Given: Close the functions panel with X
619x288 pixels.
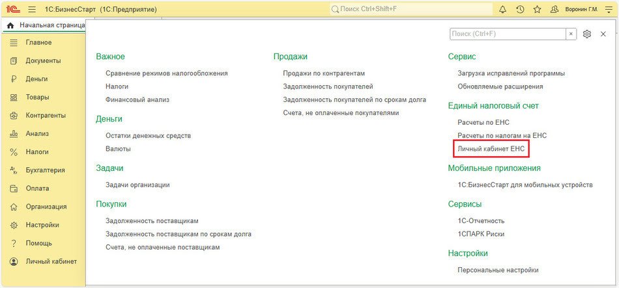Looking at the screenshot, I should coord(603,34).
